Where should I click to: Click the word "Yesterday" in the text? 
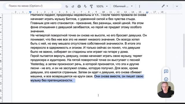37,64
